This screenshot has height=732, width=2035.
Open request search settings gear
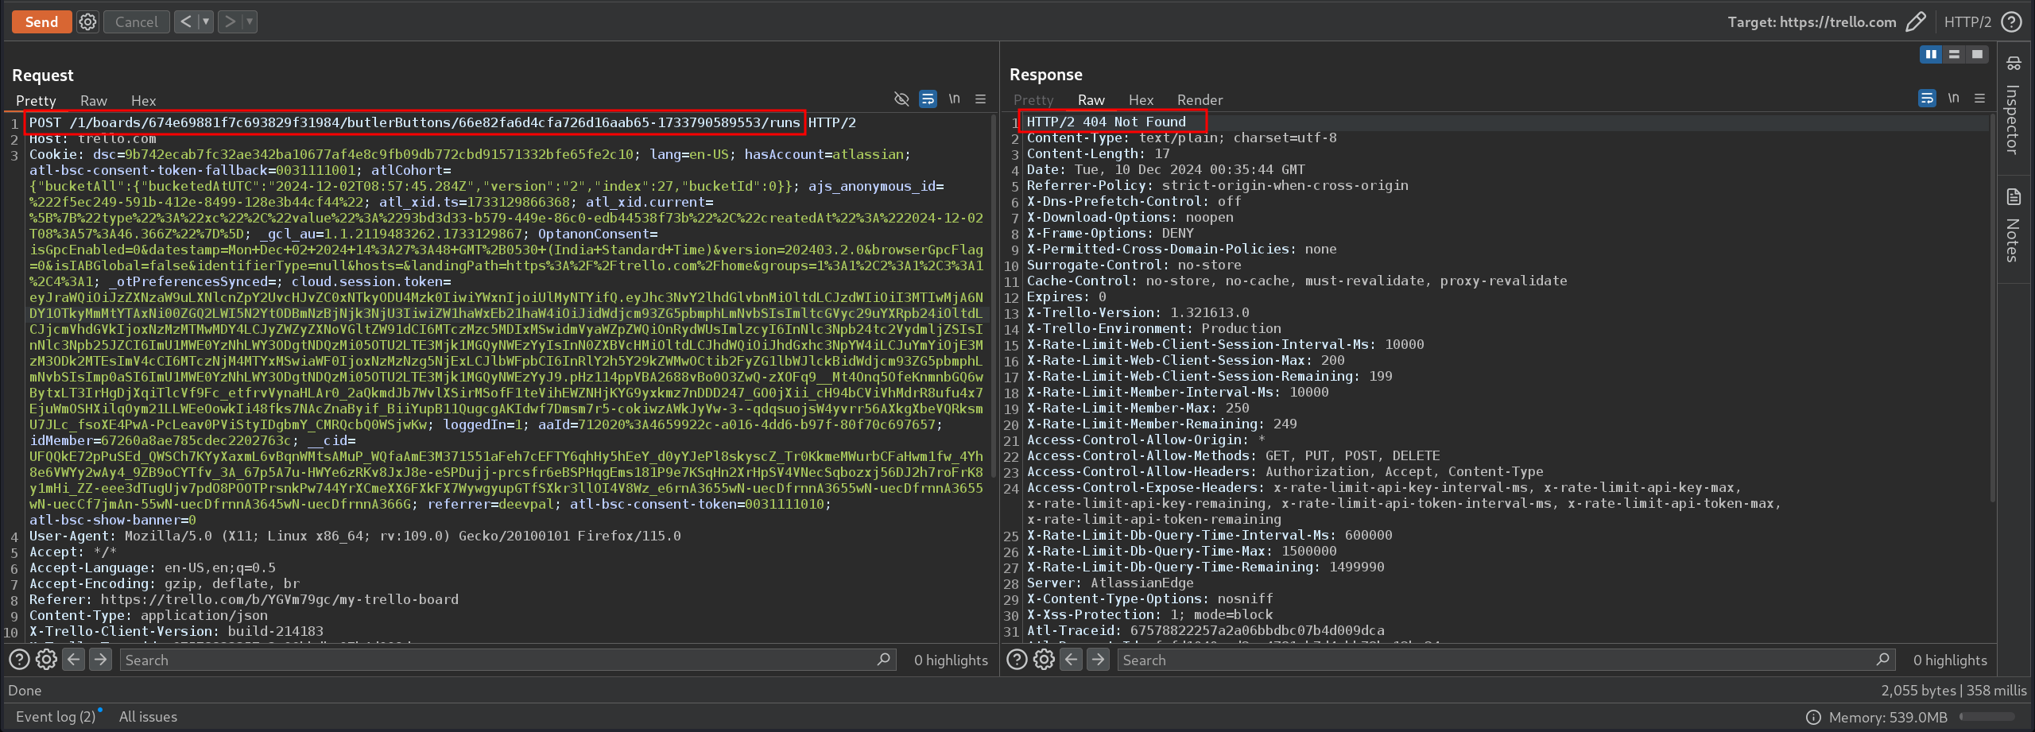(46, 659)
